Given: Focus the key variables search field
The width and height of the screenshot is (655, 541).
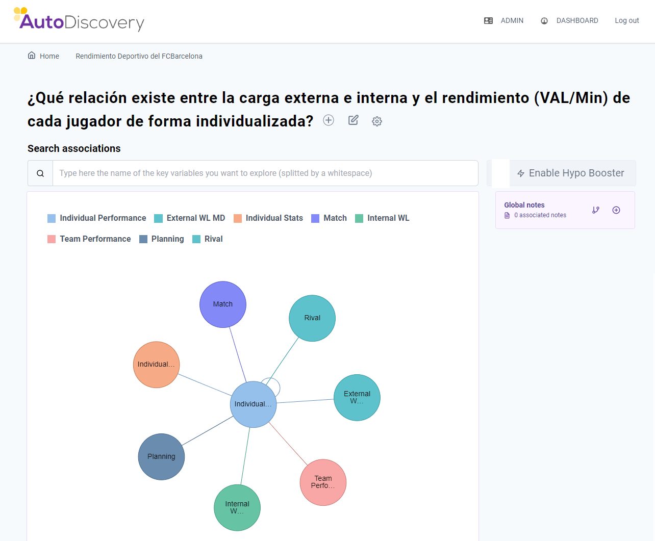Looking at the screenshot, I should click(265, 173).
